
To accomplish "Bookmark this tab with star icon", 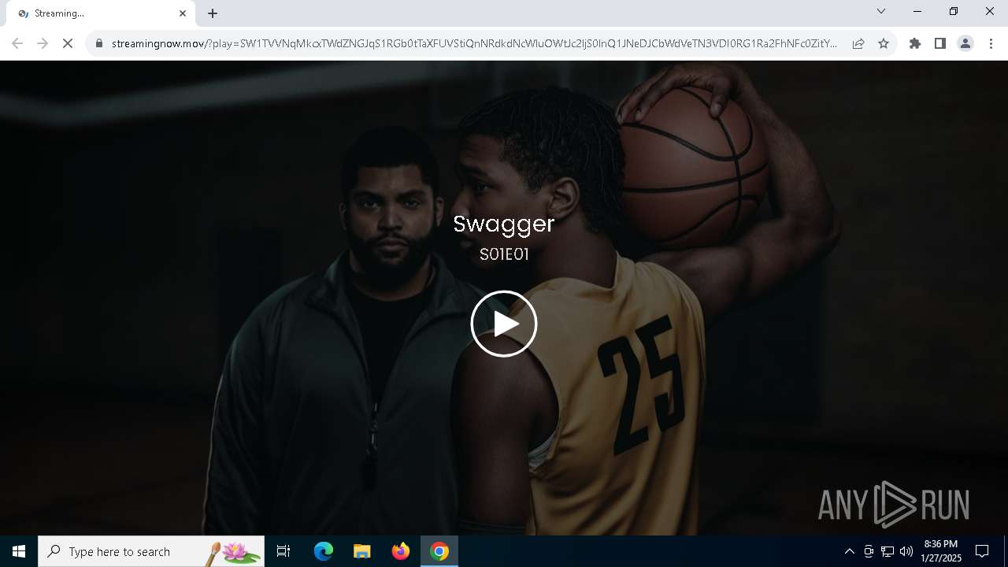I will pyautogui.click(x=884, y=43).
